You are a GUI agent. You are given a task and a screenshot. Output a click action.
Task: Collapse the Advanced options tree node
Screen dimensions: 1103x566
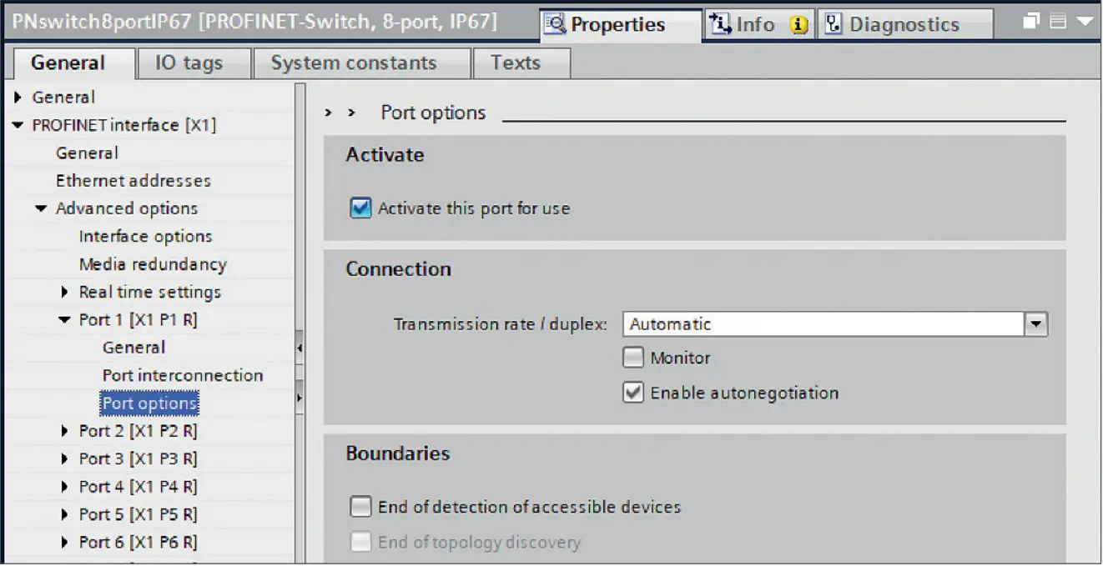click(x=39, y=208)
